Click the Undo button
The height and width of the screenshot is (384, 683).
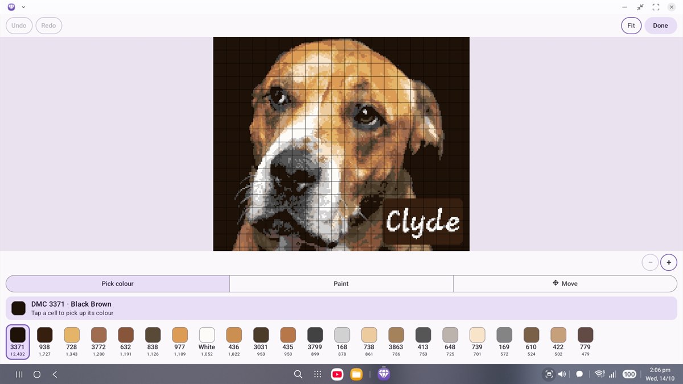pyautogui.click(x=19, y=26)
